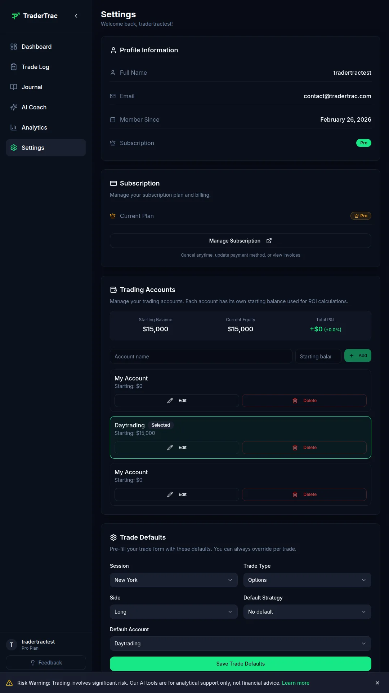The image size is (389, 693).
Task: Click the Journal book icon
Action: point(14,87)
